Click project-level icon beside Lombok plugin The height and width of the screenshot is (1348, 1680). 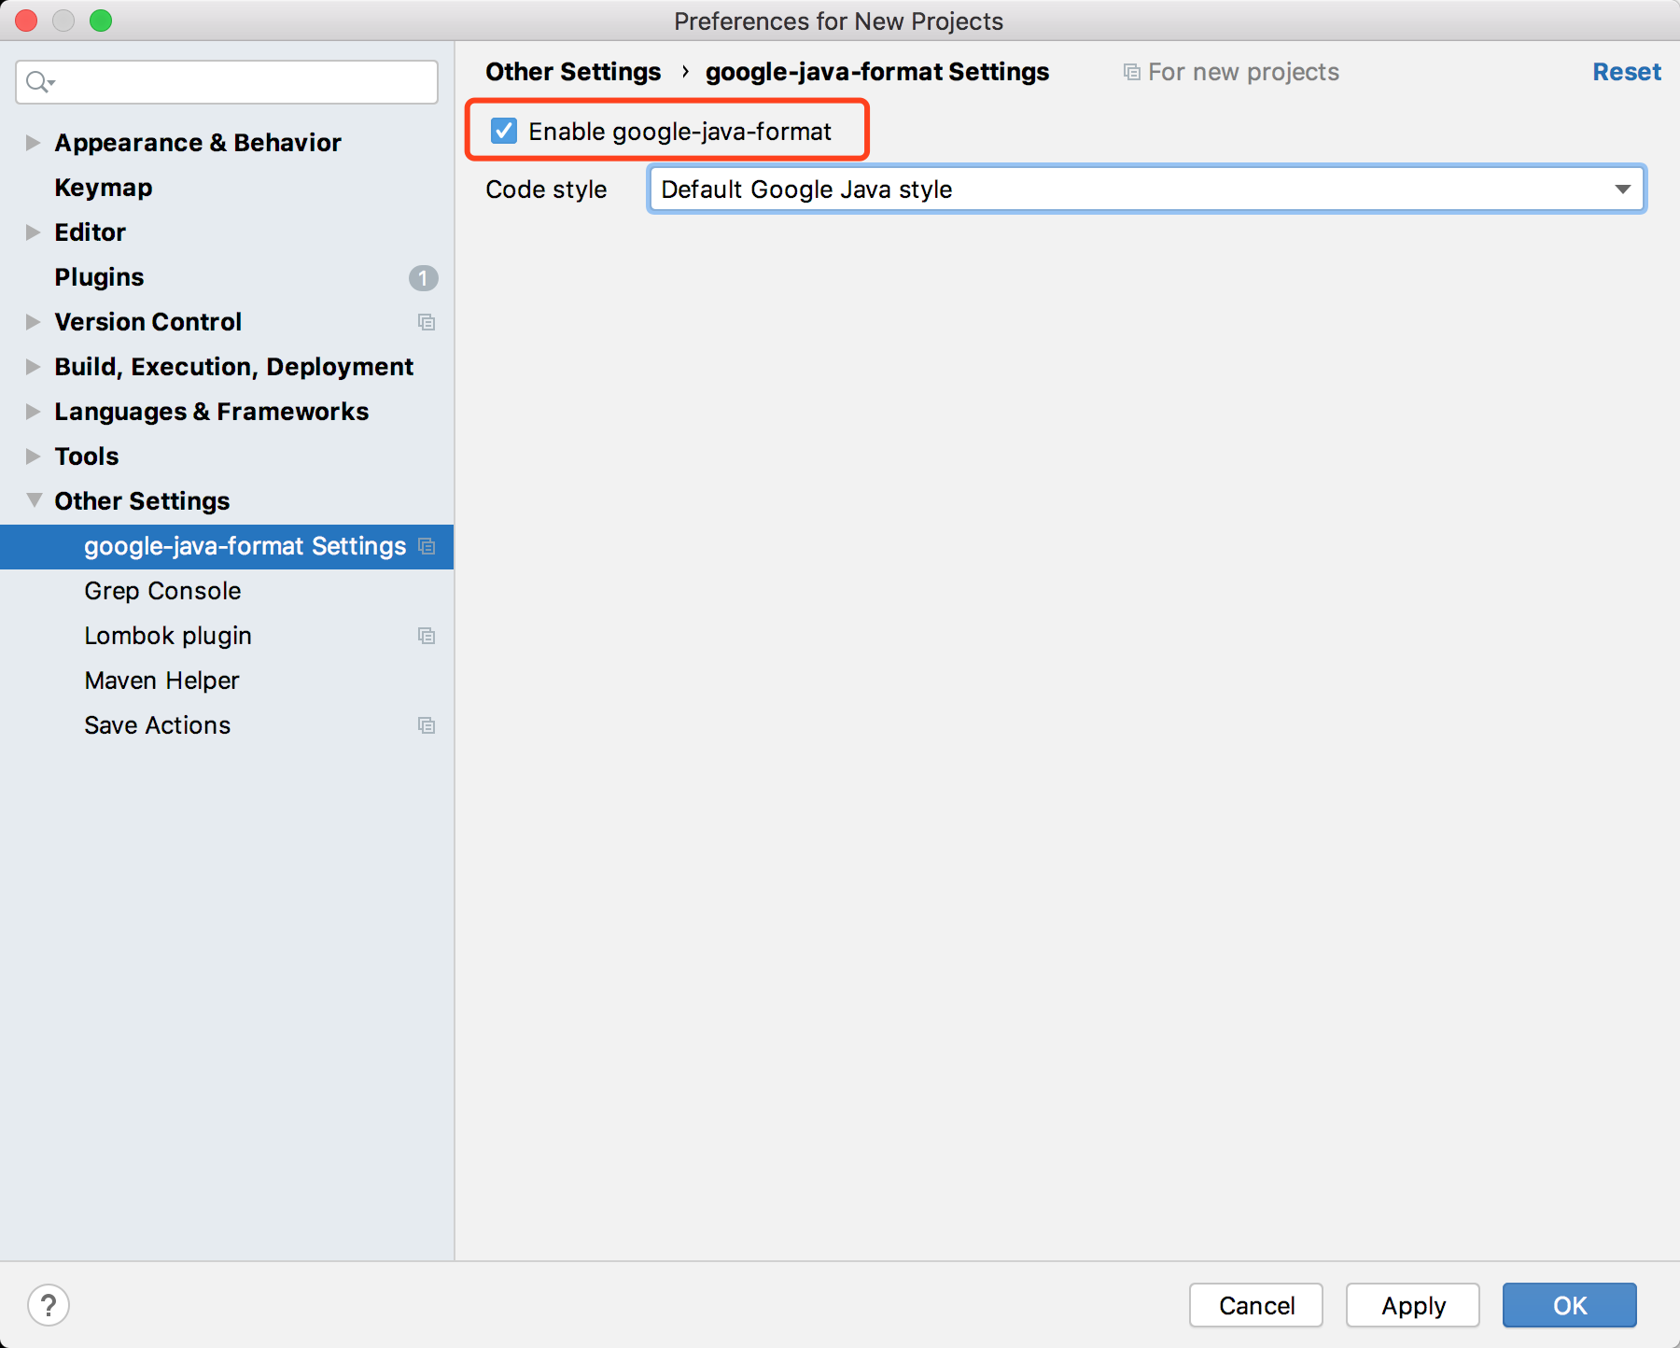coord(427,636)
